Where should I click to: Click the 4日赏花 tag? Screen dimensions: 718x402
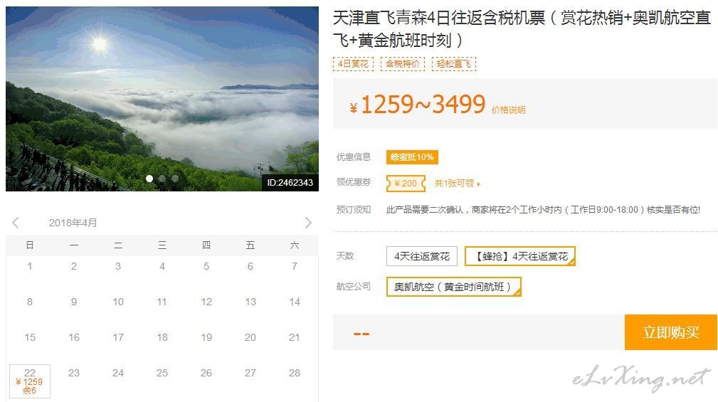tap(353, 63)
